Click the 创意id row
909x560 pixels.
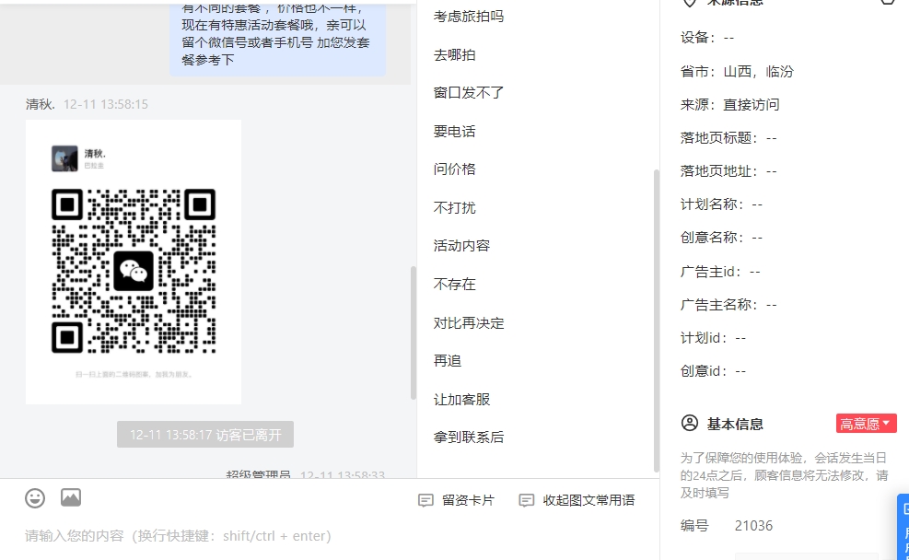713,371
